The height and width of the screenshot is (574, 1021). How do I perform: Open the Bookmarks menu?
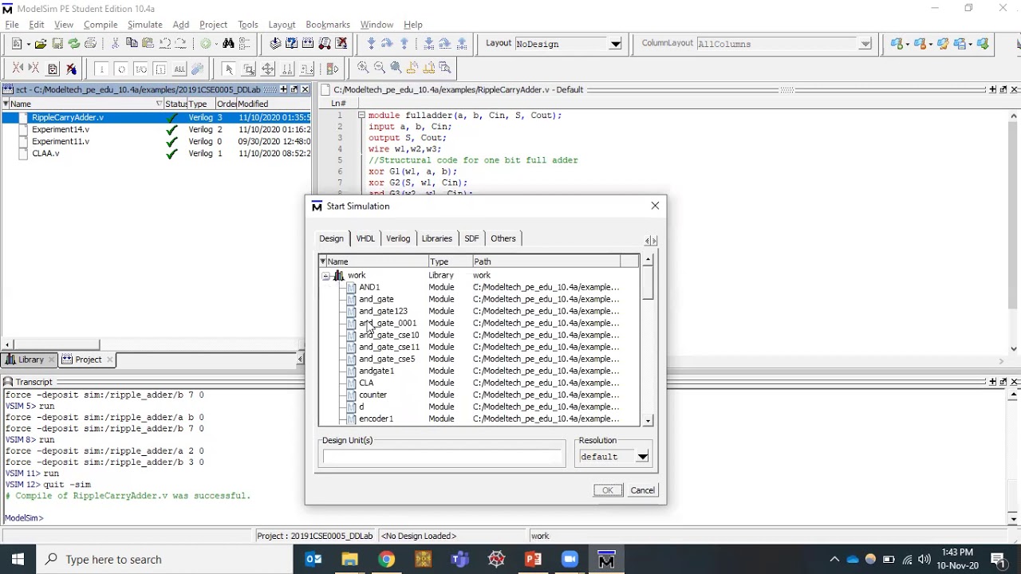pyautogui.click(x=328, y=25)
